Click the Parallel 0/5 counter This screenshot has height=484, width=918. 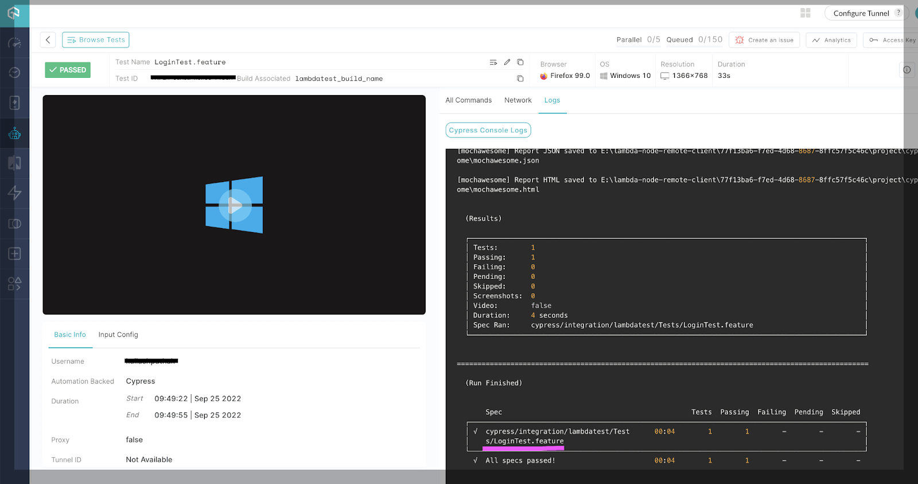(x=639, y=40)
